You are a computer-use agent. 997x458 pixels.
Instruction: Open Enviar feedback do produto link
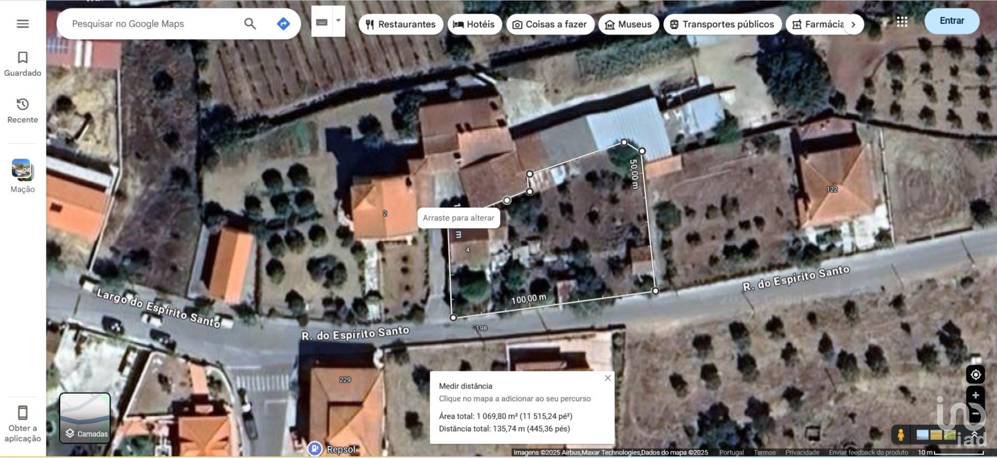868,452
